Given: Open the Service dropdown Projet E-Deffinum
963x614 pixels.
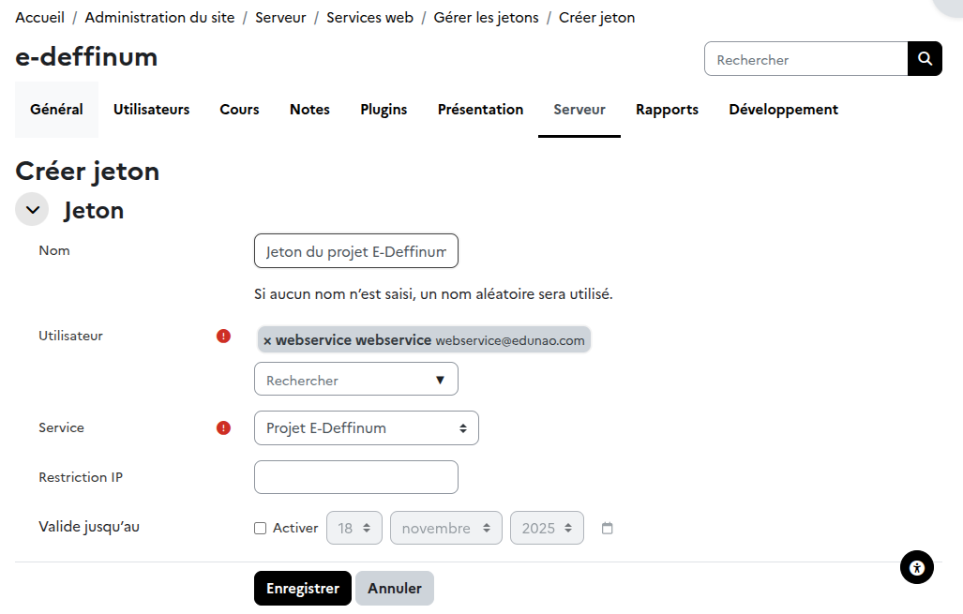Looking at the screenshot, I should tap(366, 427).
